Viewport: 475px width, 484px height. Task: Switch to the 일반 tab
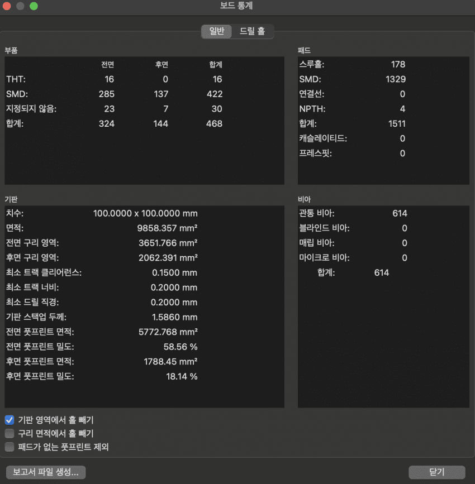(x=216, y=31)
